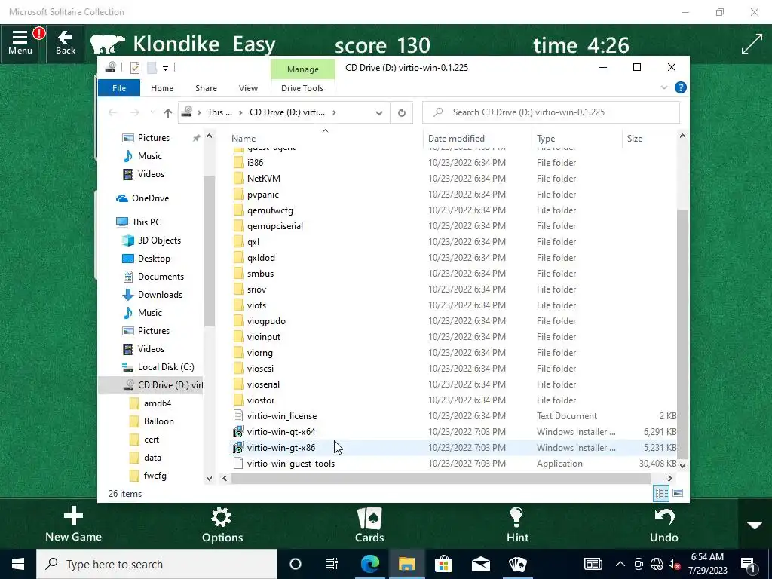Viewport: 772px width, 579px height.
Task: Open Desktop in navigation pane
Action: click(x=154, y=259)
